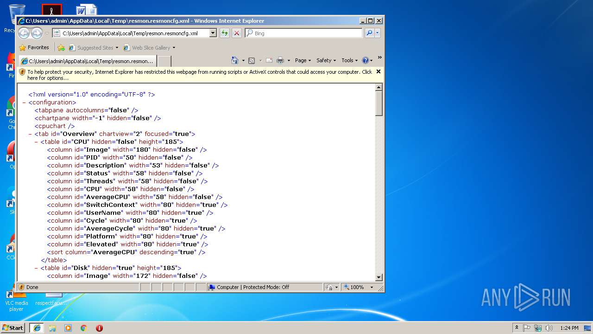
Task: Click the shield icon on information bar
Action: [x=22, y=72]
